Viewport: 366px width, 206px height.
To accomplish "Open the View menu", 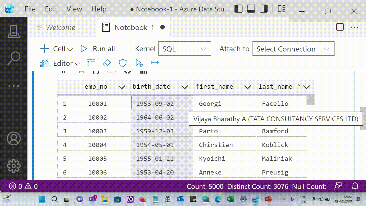I will [x=74, y=9].
